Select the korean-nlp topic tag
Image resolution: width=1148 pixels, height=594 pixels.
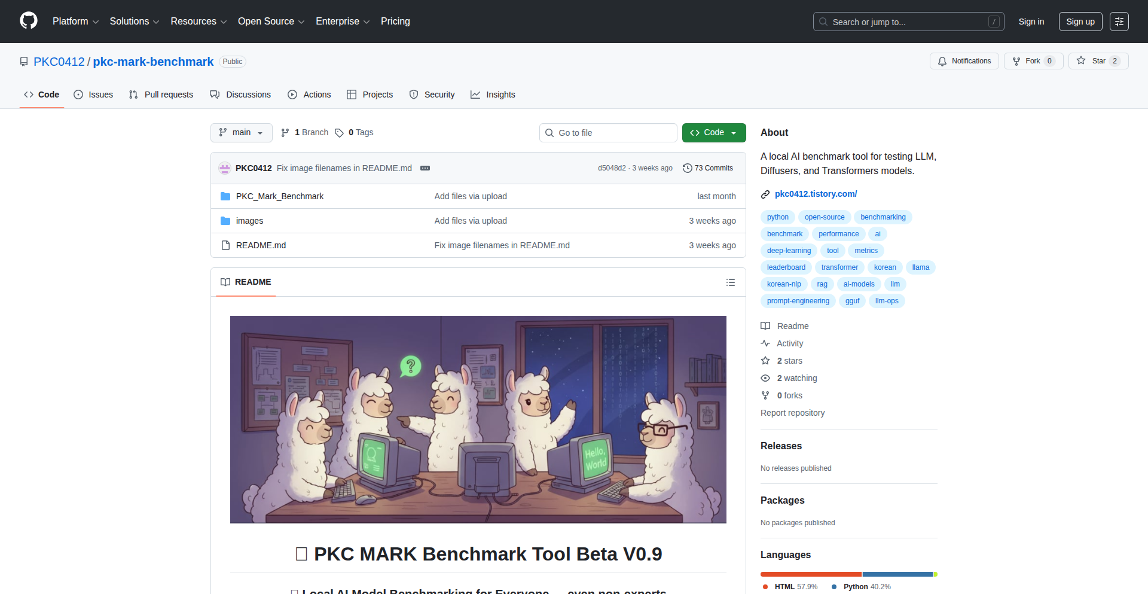784,284
